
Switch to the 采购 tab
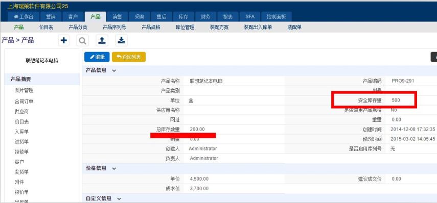tap(139, 17)
